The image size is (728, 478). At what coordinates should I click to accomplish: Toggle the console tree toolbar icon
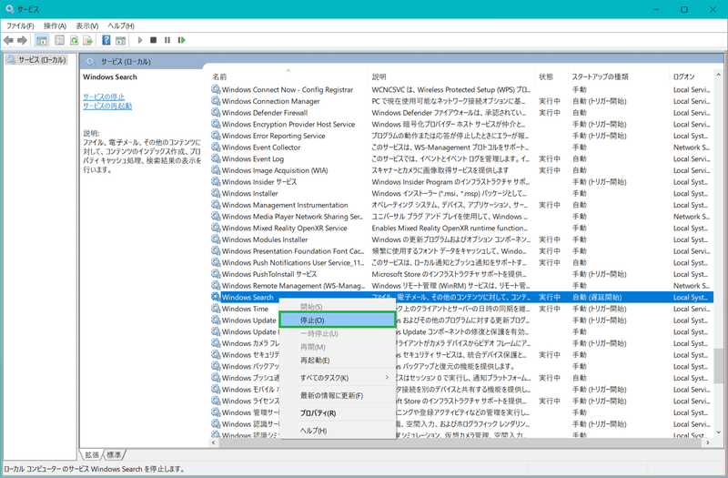[42, 40]
